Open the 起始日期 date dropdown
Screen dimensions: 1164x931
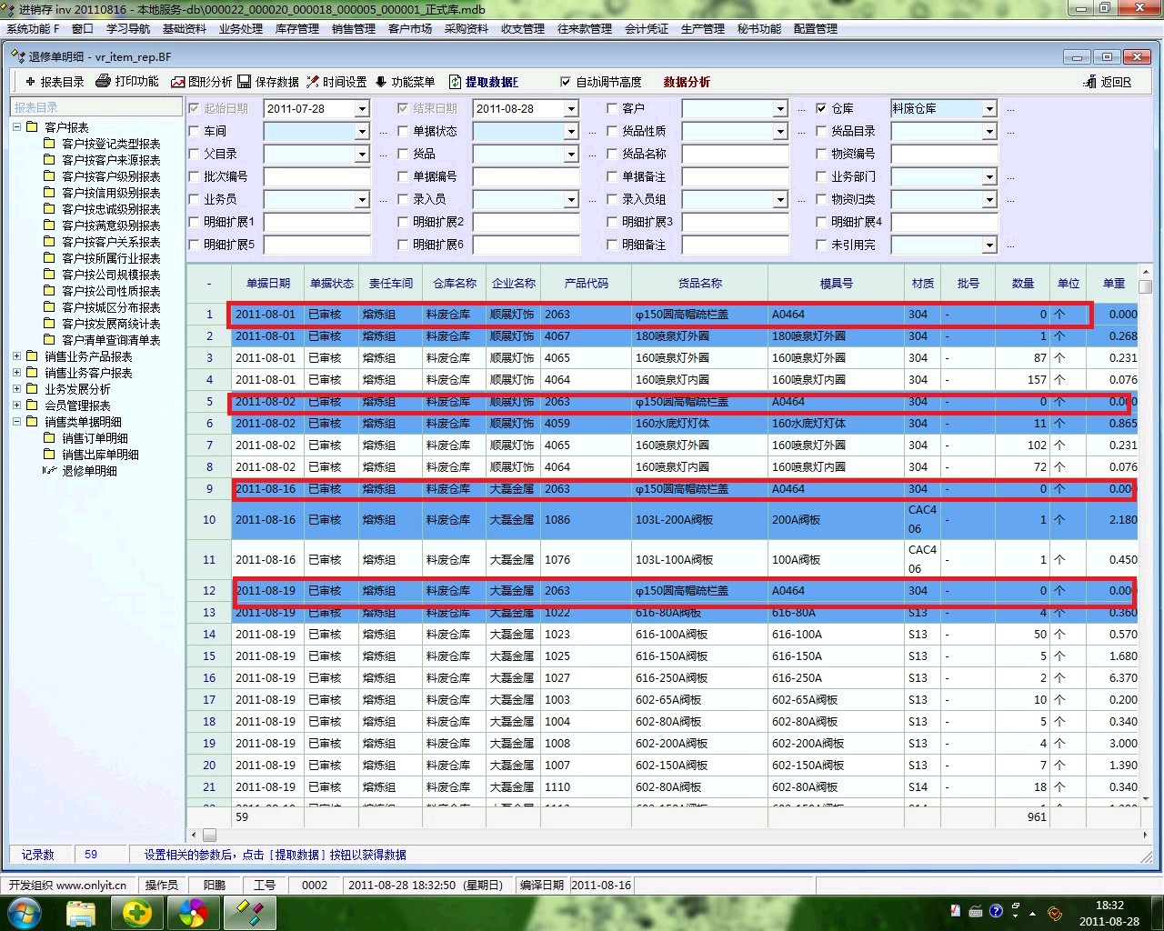tap(362, 109)
